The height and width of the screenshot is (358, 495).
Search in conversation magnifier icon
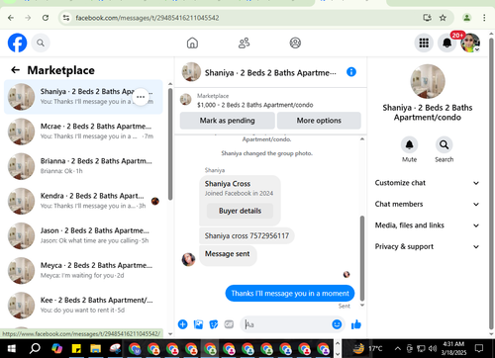tap(445, 144)
